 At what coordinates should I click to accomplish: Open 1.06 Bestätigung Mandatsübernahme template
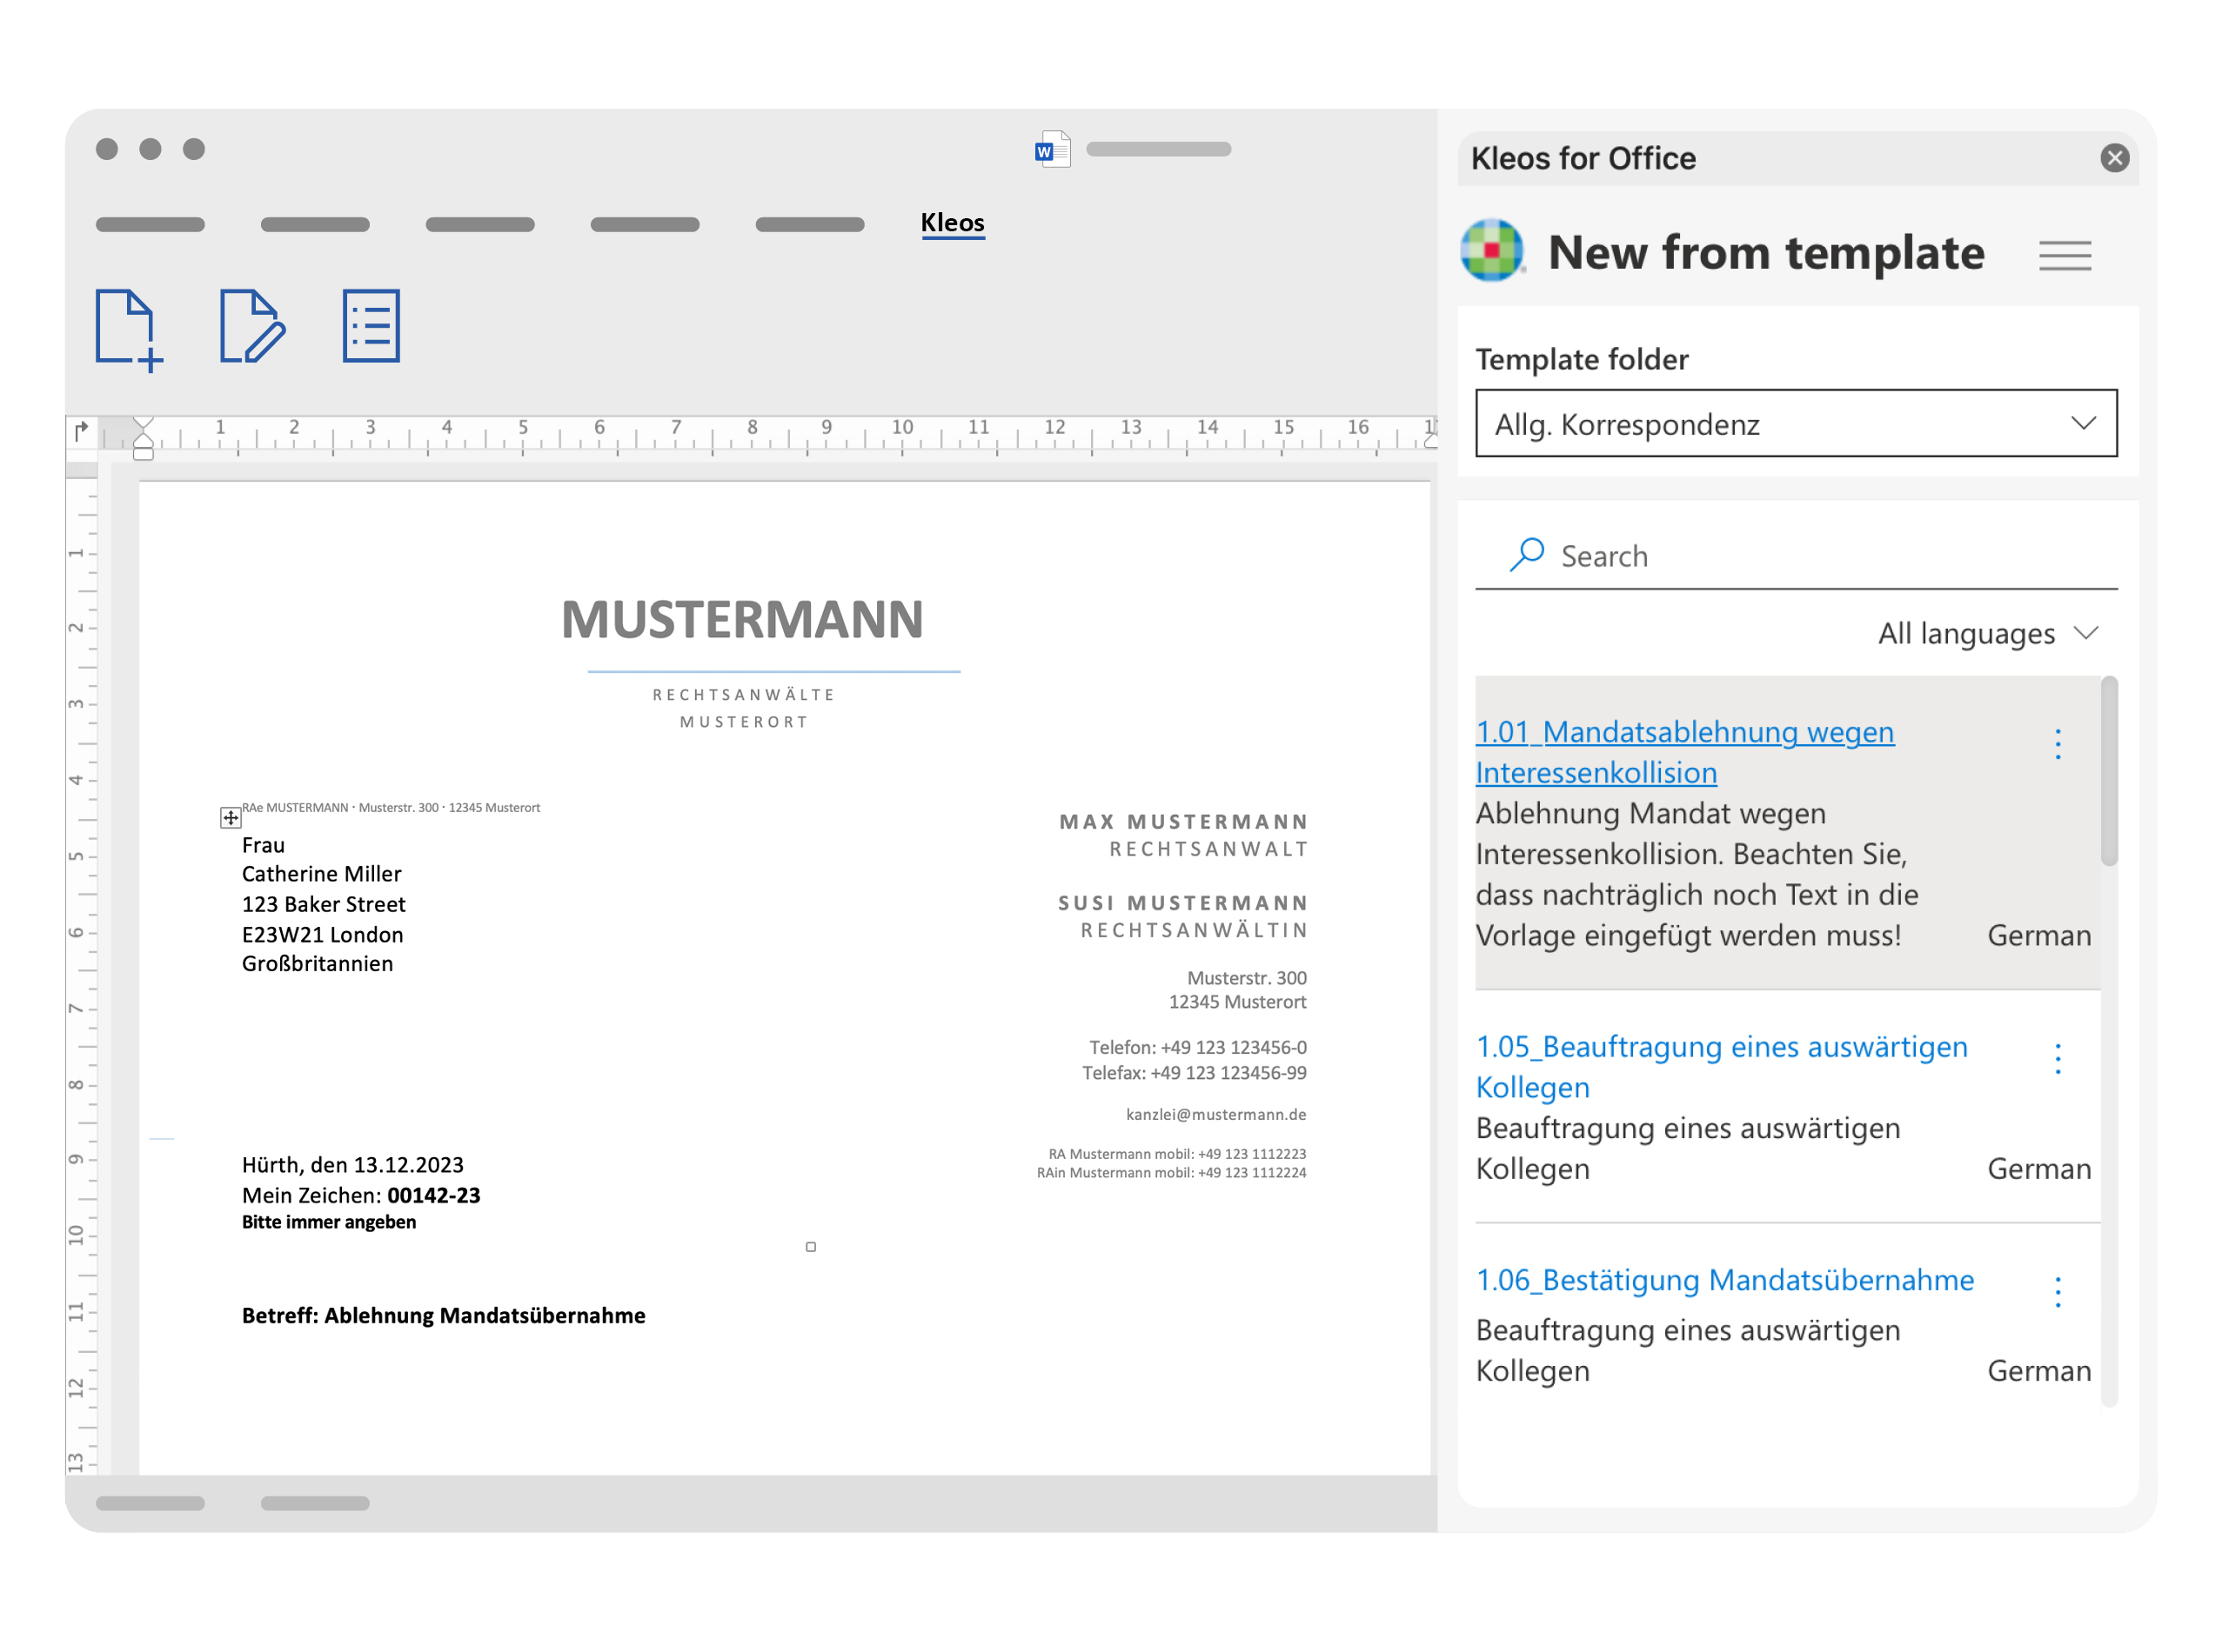(x=1723, y=1280)
